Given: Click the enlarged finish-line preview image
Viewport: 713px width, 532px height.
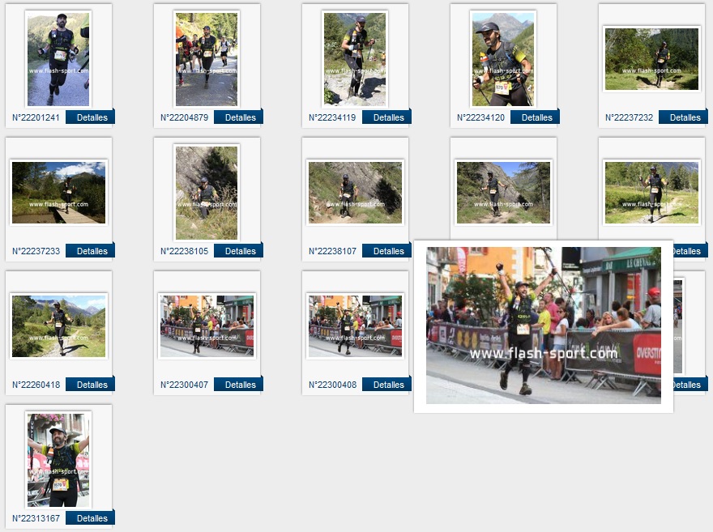Looking at the screenshot, I should [x=543, y=326].
